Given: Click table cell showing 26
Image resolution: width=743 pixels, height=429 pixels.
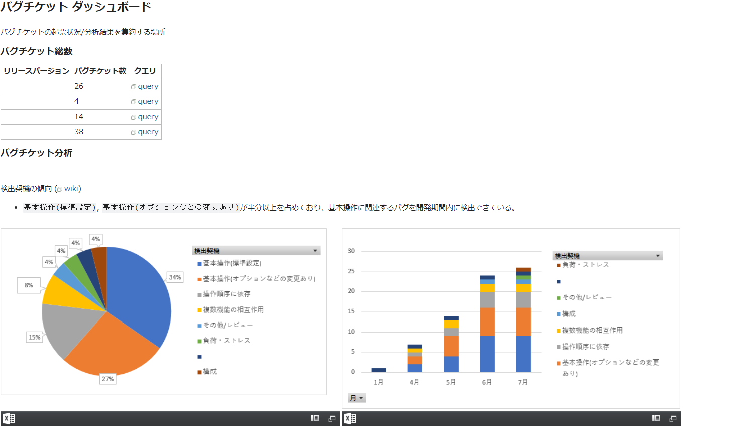Looking at the screenshot, I should tap(100, 86).
